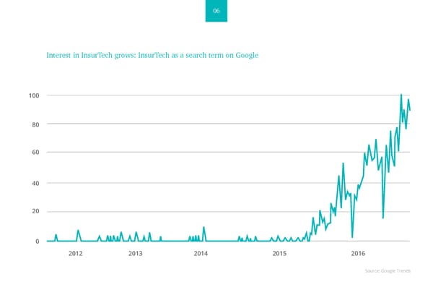Select the 60 y-axis value

click(36, 153)
